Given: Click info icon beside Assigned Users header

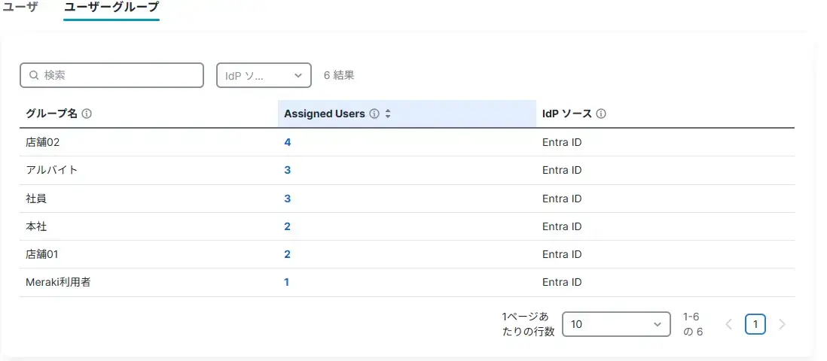Looking at the screenshot, I should tap(374, 114).
